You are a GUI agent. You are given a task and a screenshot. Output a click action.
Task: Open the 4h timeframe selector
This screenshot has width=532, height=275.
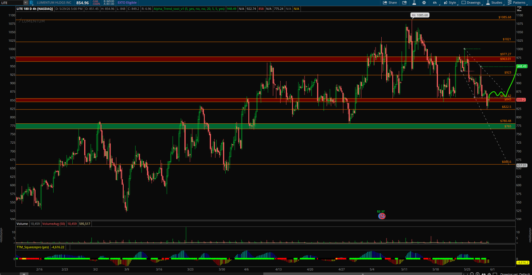[434, 3]
